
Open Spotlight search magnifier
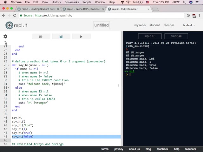[x=184, y=2]
